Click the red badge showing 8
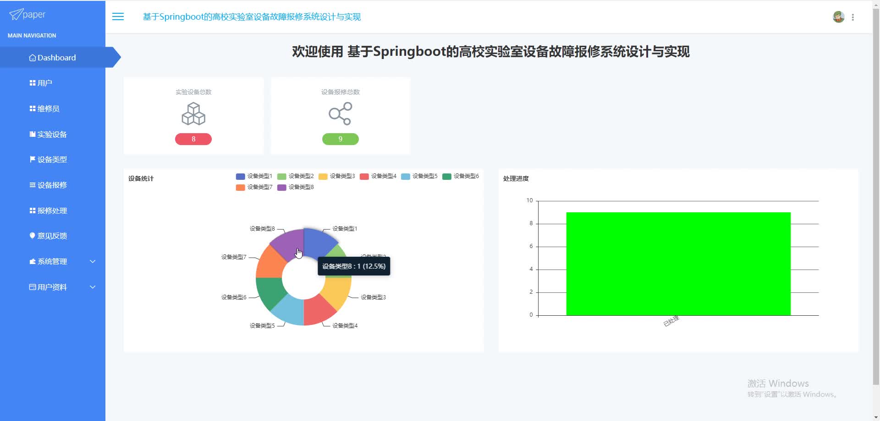Viewport: 880px width, 421px height. [x=193, y=139]
